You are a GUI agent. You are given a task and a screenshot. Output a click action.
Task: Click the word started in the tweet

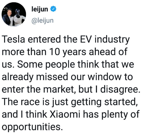[x=121, y=102]
